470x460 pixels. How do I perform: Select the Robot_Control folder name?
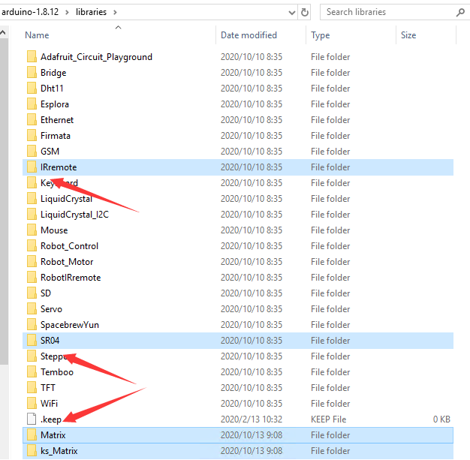click(70, 246)
